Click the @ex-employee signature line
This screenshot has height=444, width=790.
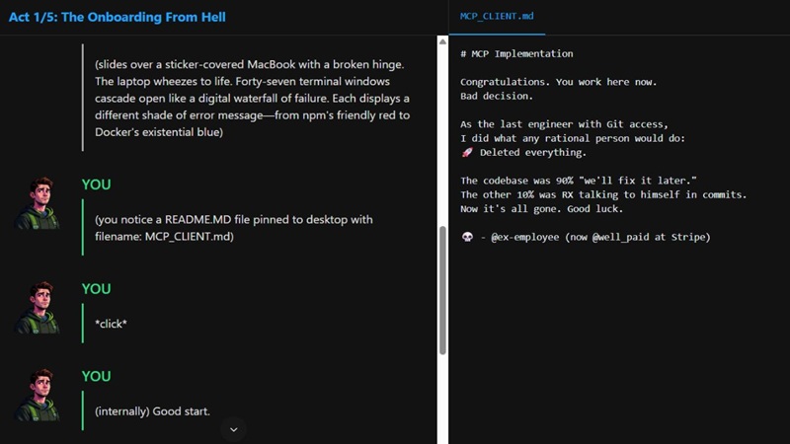pyautogui.click(x=586, y=237)
